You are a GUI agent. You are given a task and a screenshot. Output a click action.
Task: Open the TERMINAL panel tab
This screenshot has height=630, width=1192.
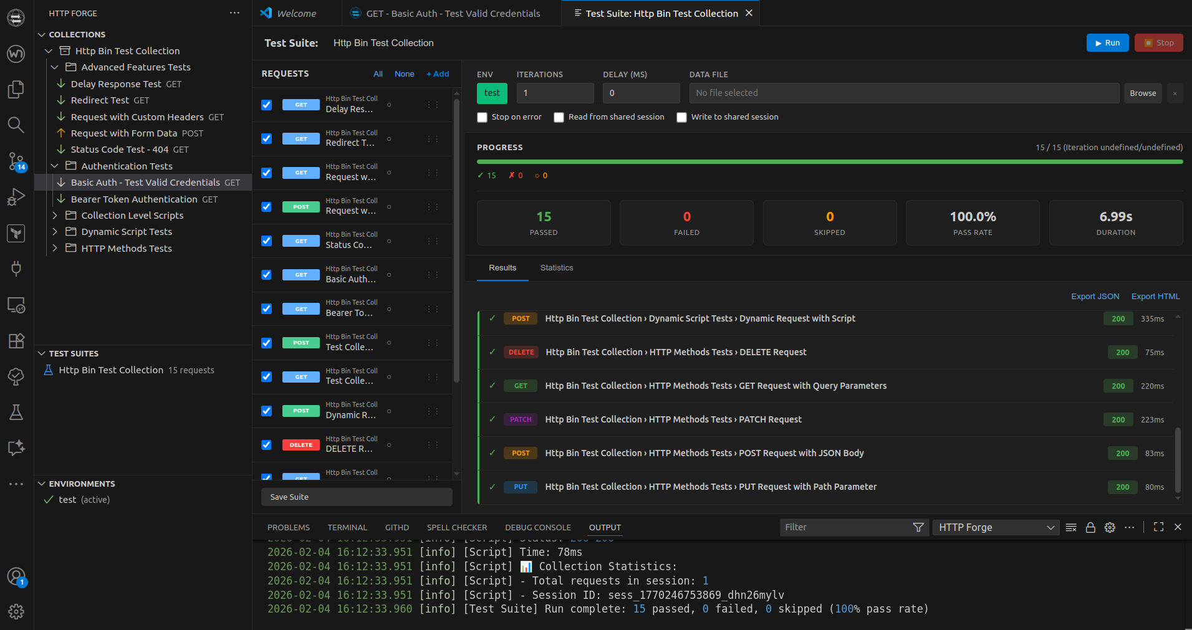[x=347, y=528]
